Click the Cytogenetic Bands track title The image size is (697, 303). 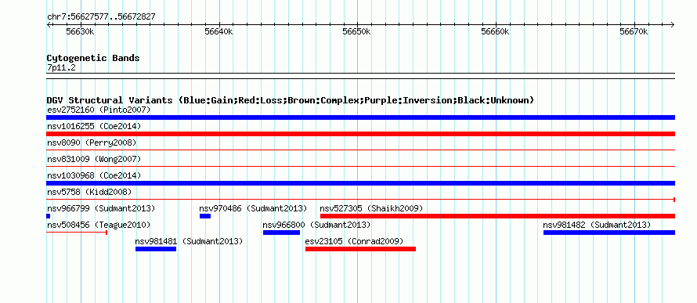coord(93,58)
